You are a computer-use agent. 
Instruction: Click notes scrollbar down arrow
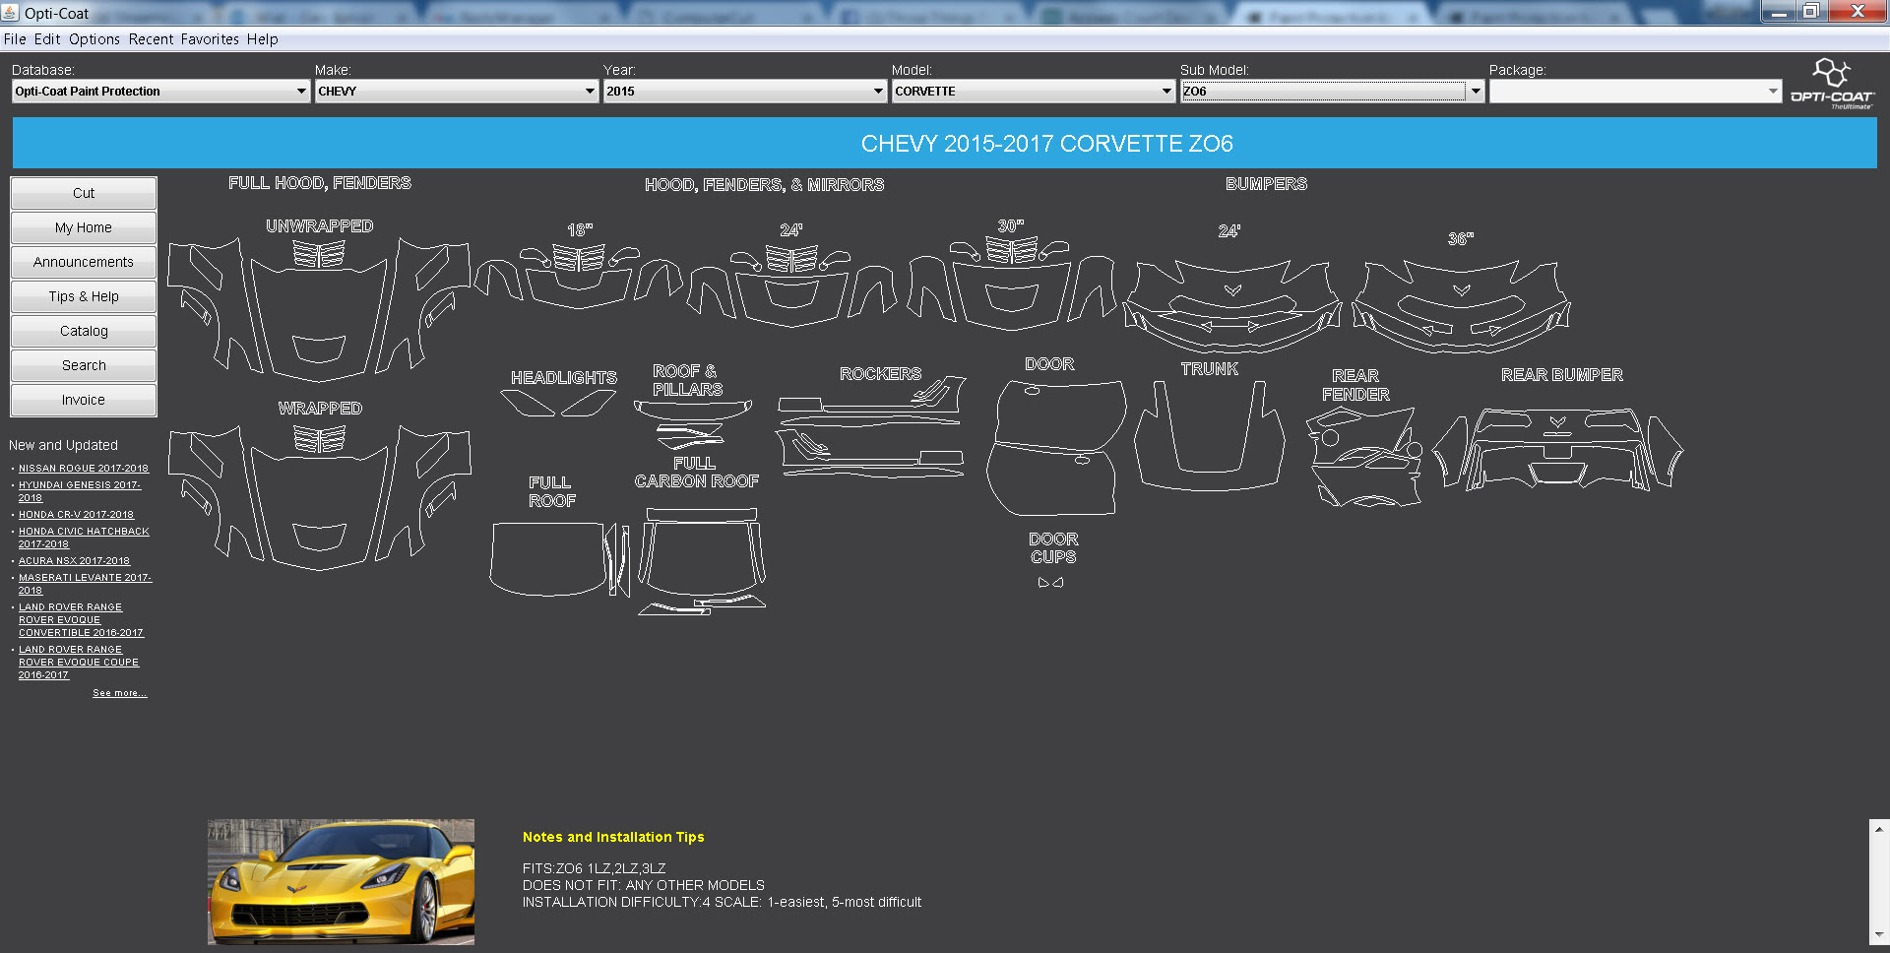[x=1879, y=934]
